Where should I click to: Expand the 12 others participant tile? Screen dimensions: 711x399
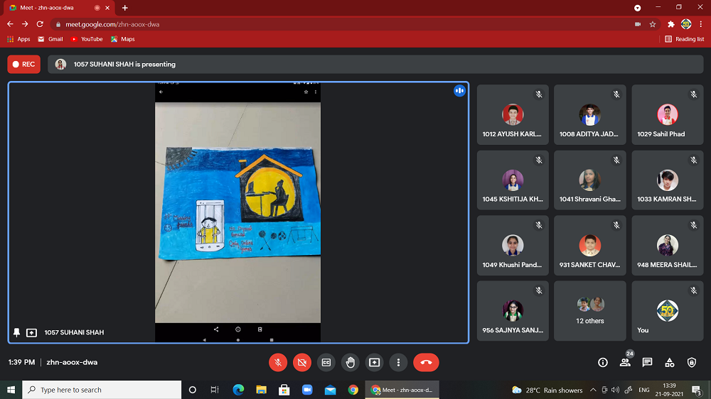coord(590,310)
